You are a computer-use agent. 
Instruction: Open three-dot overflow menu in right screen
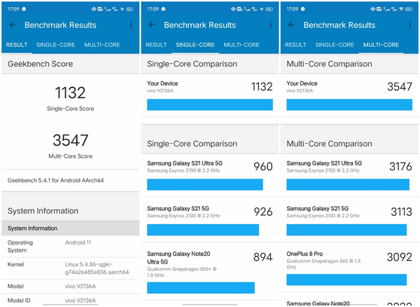[409, 25]
